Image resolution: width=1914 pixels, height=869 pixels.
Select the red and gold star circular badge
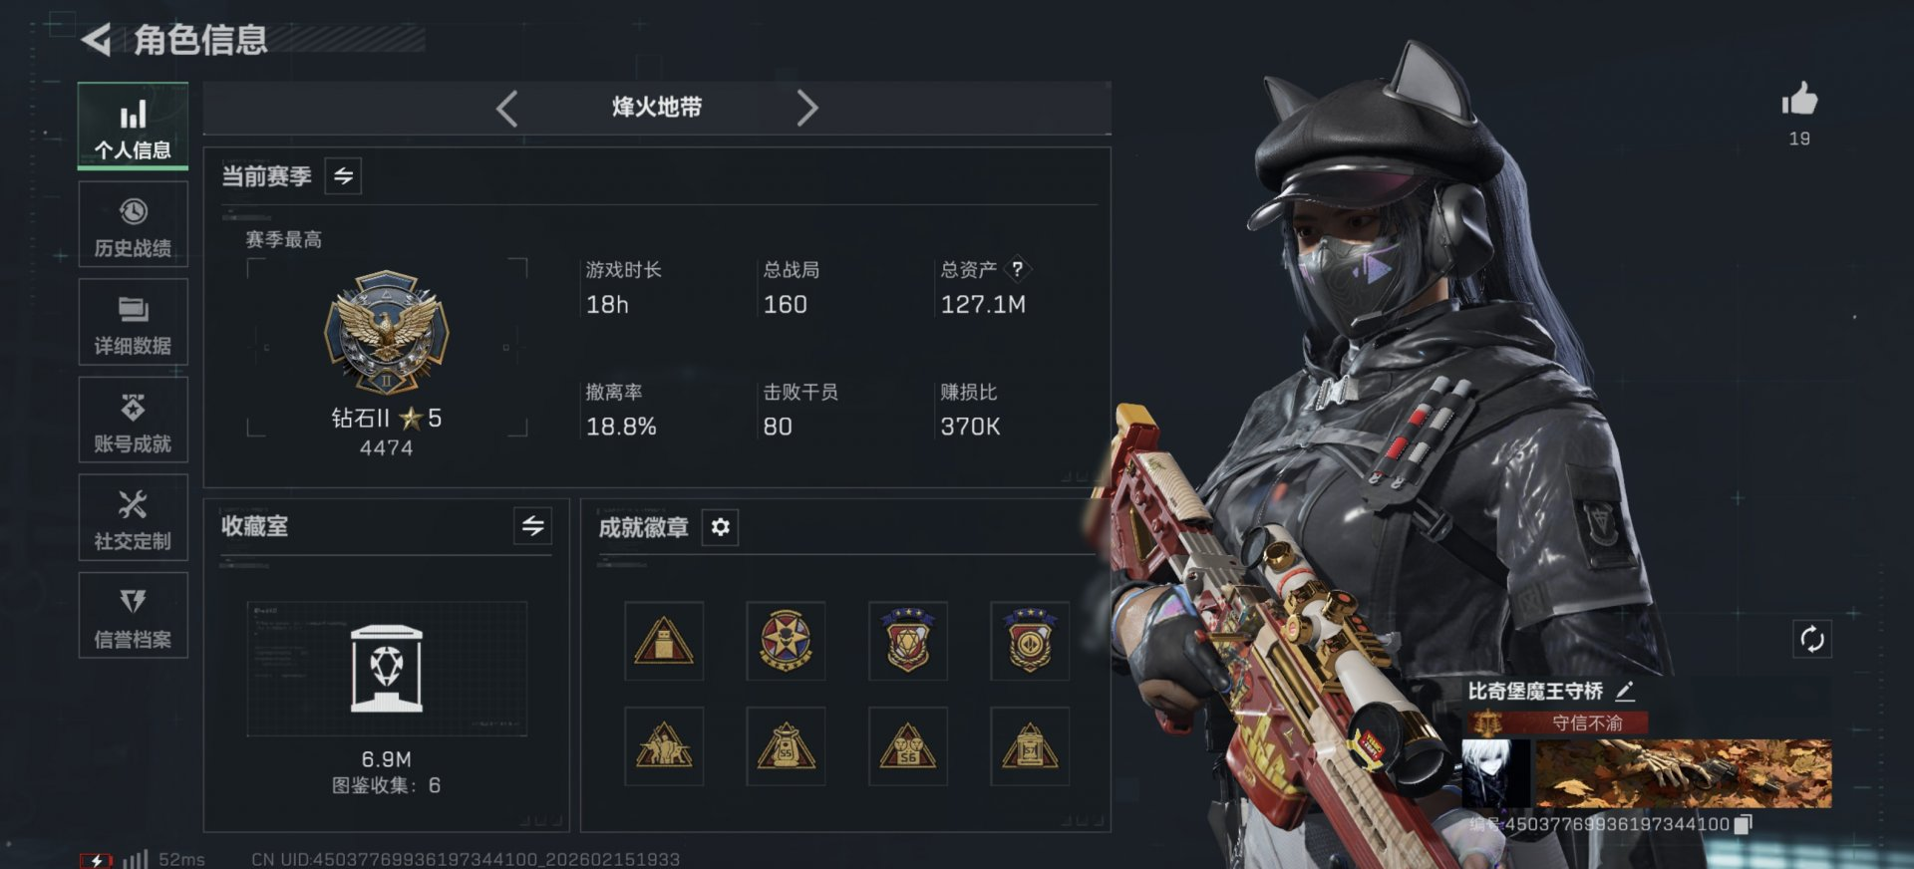point(786,641)
